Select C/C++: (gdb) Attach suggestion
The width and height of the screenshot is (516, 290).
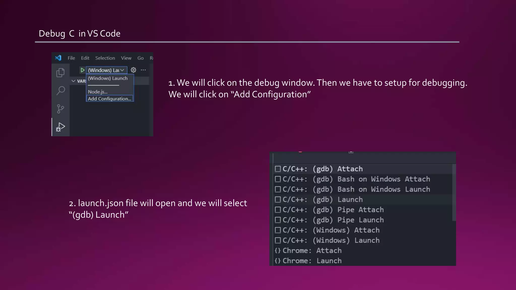coord(363,169)
